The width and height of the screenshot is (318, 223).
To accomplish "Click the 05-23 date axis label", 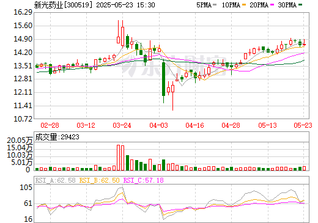I will click(303, 125).
